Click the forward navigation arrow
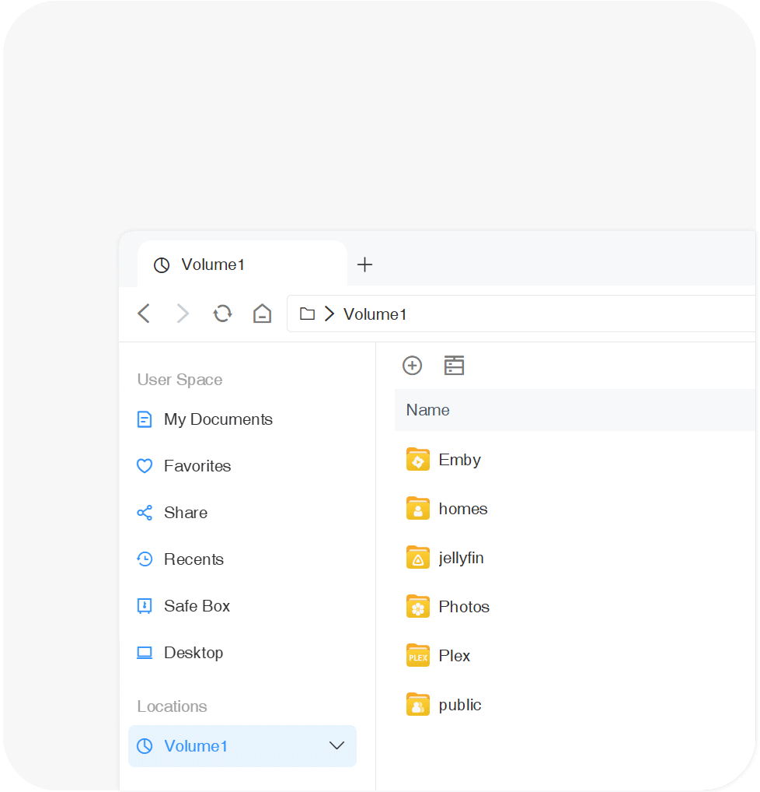Image resolution: width=760 pixels, height=792 pixels. 183,314
